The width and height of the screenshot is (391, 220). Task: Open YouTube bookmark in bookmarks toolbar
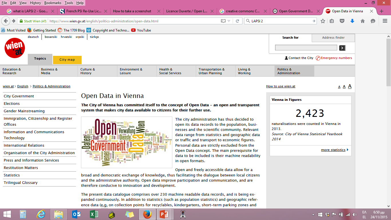pos(141,30)
